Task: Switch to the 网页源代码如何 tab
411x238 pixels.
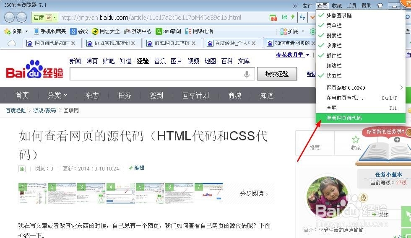Action: coord(51,43)
